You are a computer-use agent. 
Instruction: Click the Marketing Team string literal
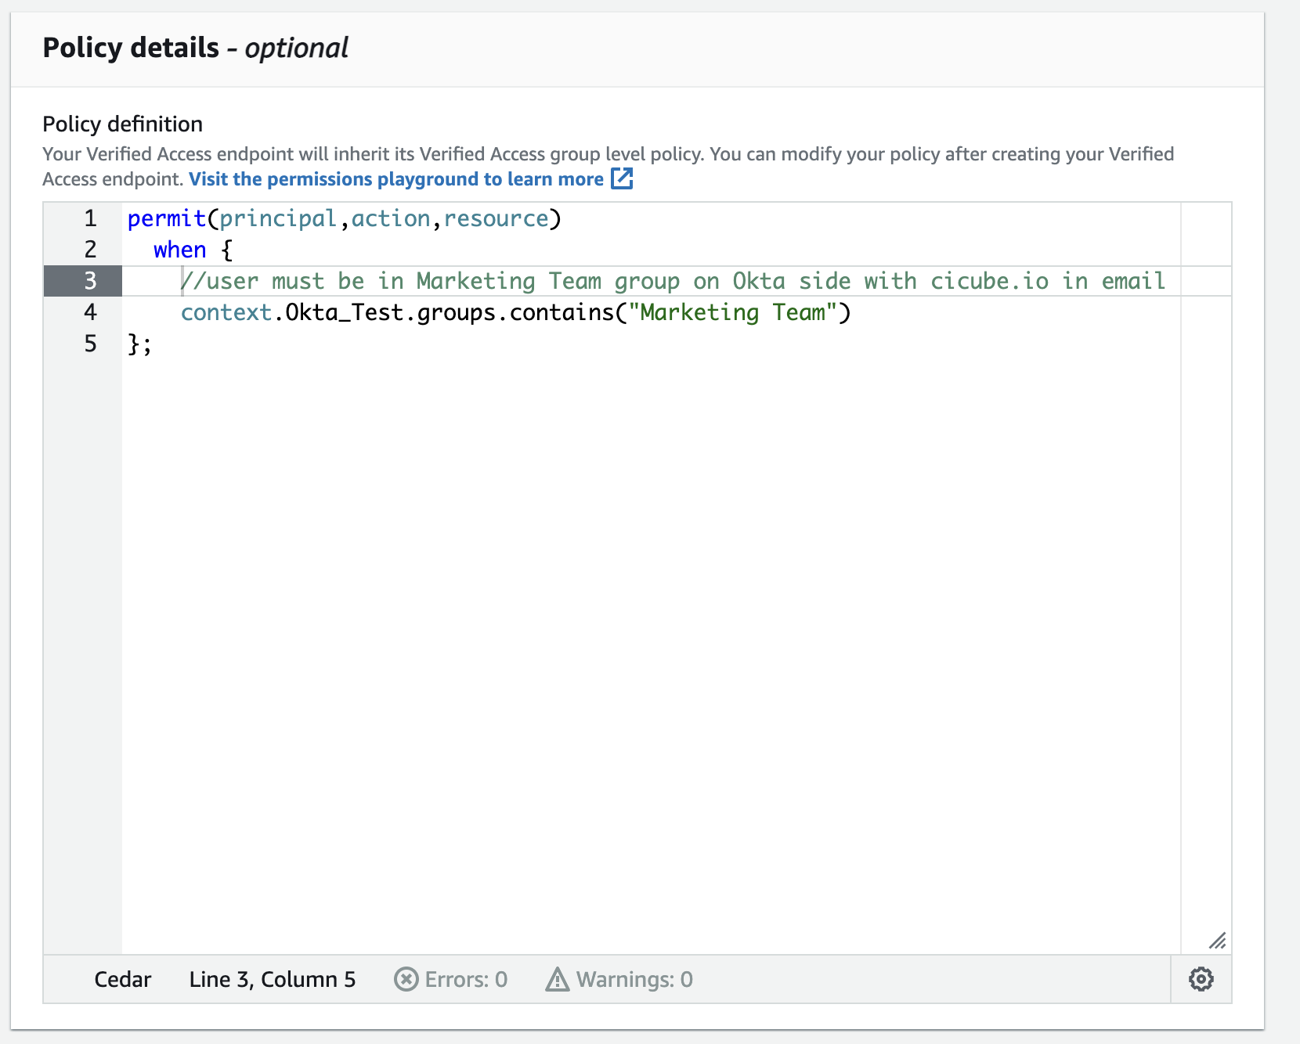click(x=735, y=312)
